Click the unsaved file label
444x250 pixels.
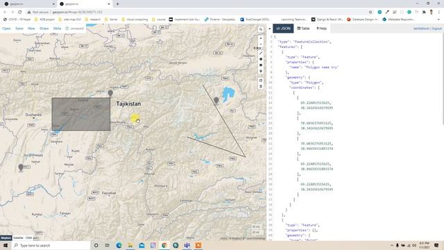(x=75, y=28)
